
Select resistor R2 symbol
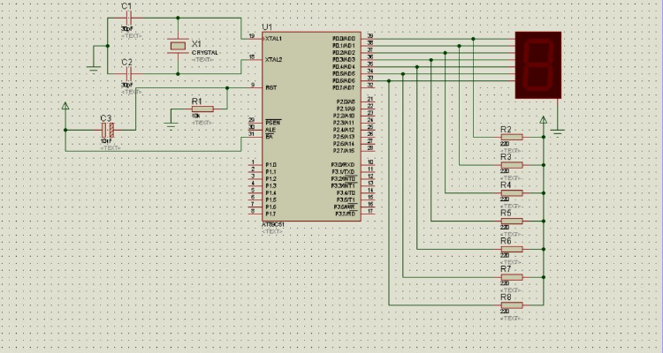pos(511,137)
